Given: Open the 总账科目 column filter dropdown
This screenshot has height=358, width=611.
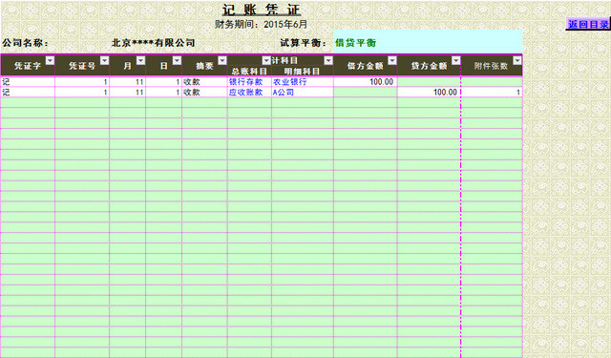Looking at the screenshot, I should pos(266,60).
